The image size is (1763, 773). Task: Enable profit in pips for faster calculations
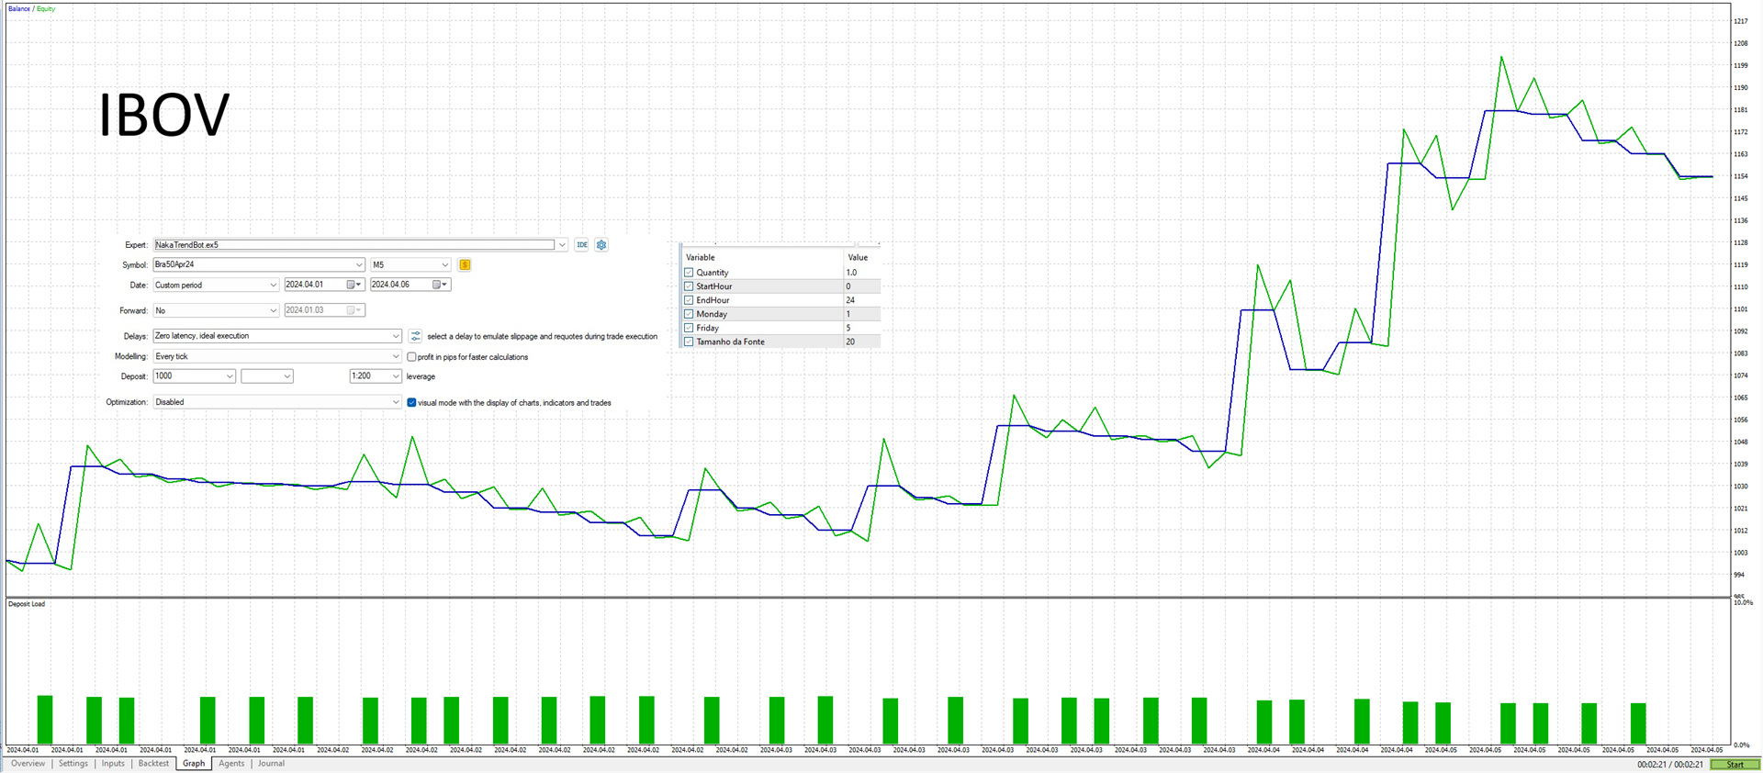(x=411, y=357)
